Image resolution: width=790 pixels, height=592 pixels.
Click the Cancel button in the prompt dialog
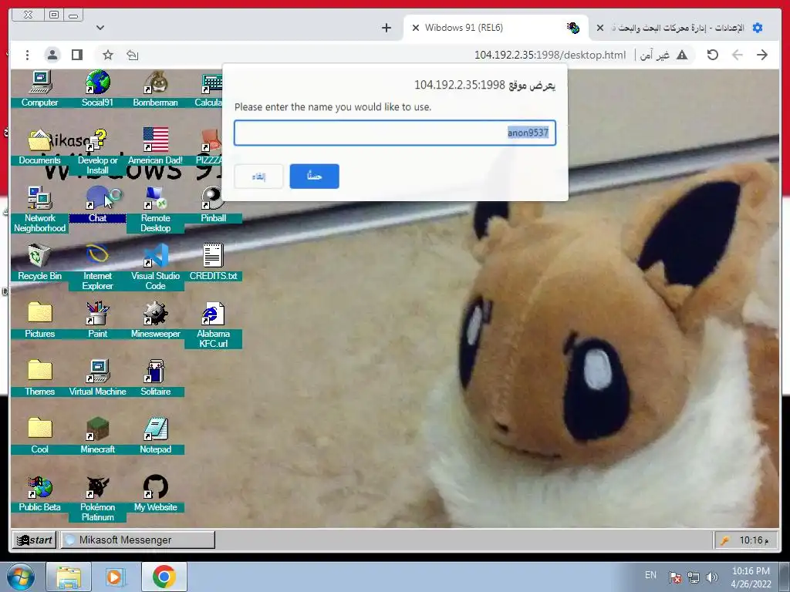click(258, 177)
